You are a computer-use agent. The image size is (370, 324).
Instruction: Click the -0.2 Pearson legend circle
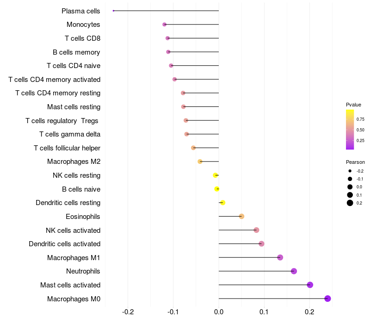[350, 171]
